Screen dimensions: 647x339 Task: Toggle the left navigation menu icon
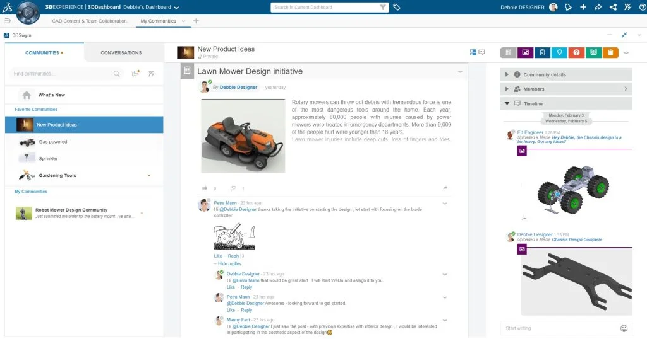[x=8, y=21]
